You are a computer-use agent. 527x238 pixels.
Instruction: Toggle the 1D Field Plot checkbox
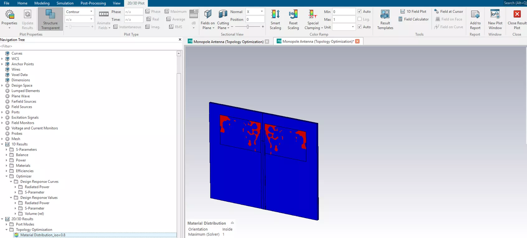point(403,12)
